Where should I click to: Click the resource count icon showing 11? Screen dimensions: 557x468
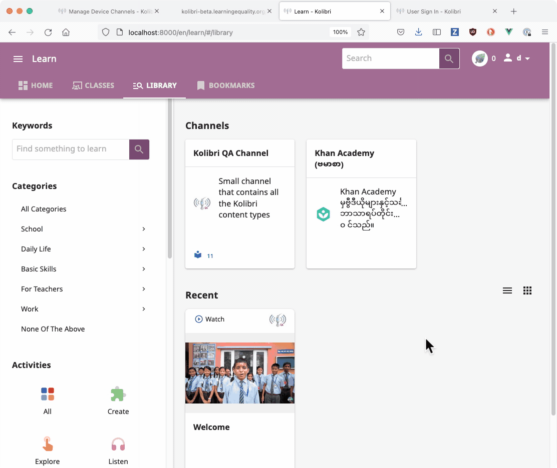[198, 255]
